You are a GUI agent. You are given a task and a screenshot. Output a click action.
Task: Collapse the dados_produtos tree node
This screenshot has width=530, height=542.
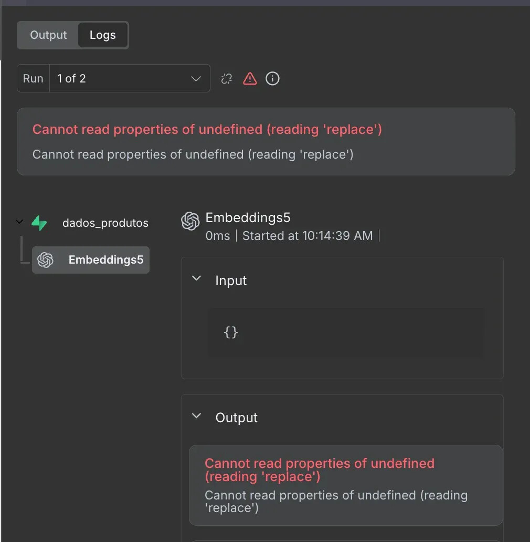coord(19,222)
